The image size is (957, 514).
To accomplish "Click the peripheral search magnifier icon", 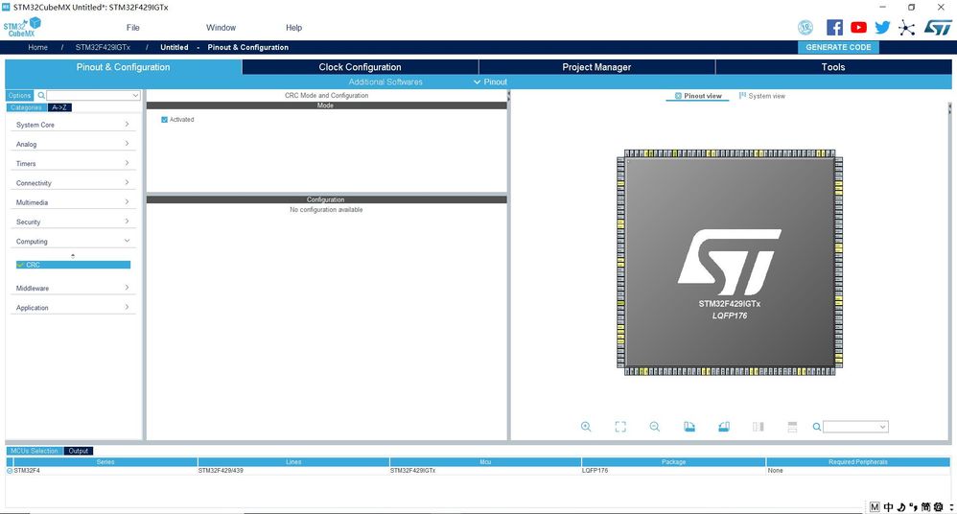I will [41, 95].
